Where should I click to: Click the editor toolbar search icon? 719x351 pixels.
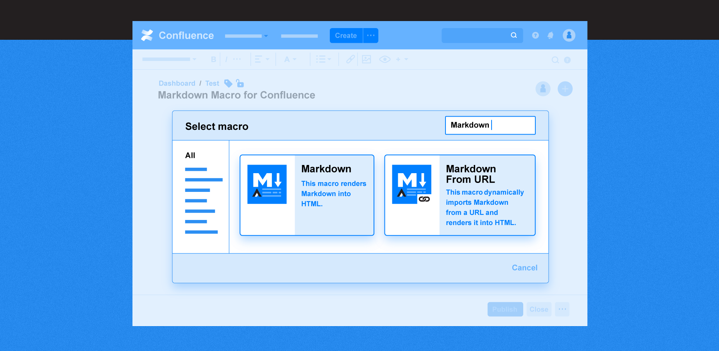[555, 60]
